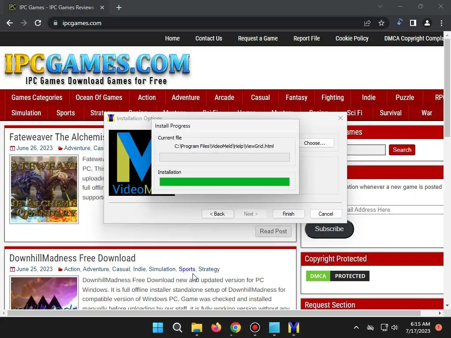Click the red Search button
451x338 pixels.
tap(402, 150)
